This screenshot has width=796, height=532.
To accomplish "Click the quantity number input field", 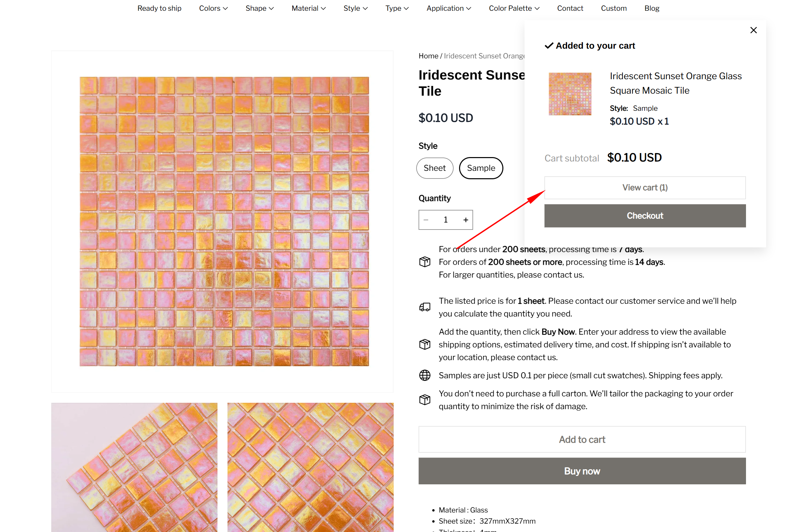I will 446,220.
